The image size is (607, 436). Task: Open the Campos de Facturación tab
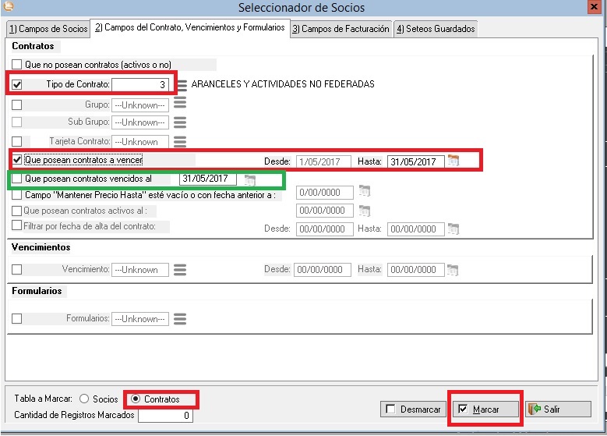click(x=341, y=29)
